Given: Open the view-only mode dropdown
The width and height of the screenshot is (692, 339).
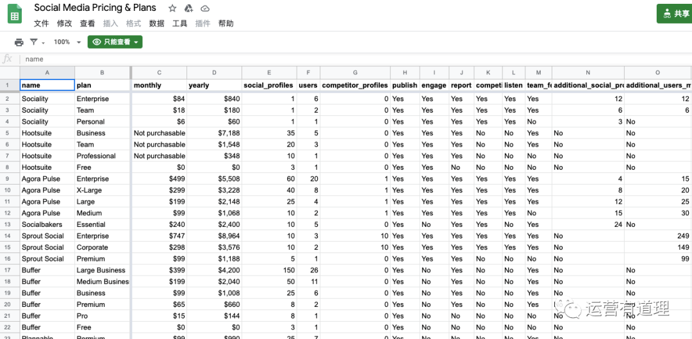Looking at the screenshot, I should (115, 42).
